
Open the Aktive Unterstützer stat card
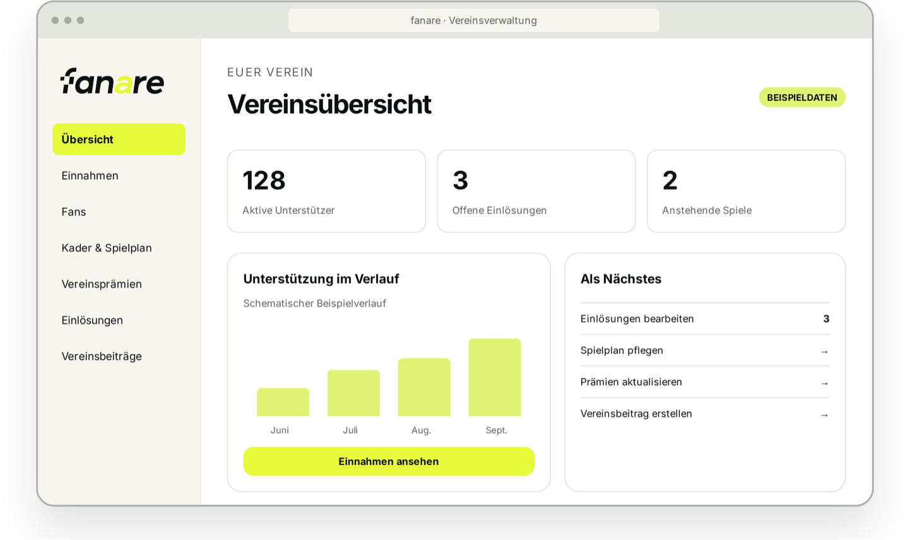tap(326, 191)
